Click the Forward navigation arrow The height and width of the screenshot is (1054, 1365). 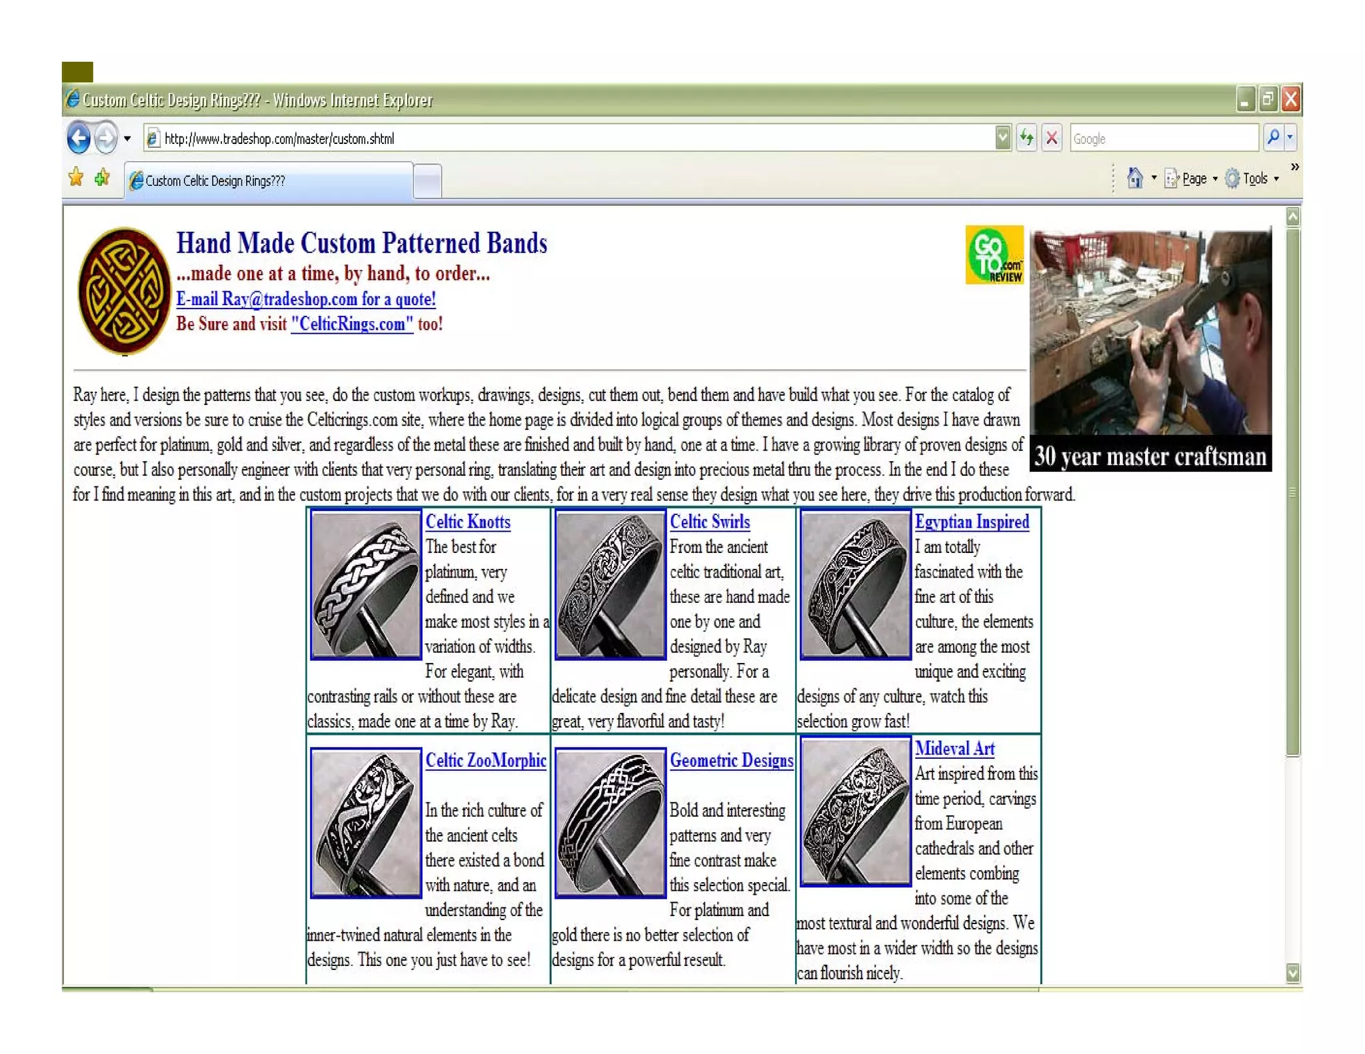click(105, 139)
